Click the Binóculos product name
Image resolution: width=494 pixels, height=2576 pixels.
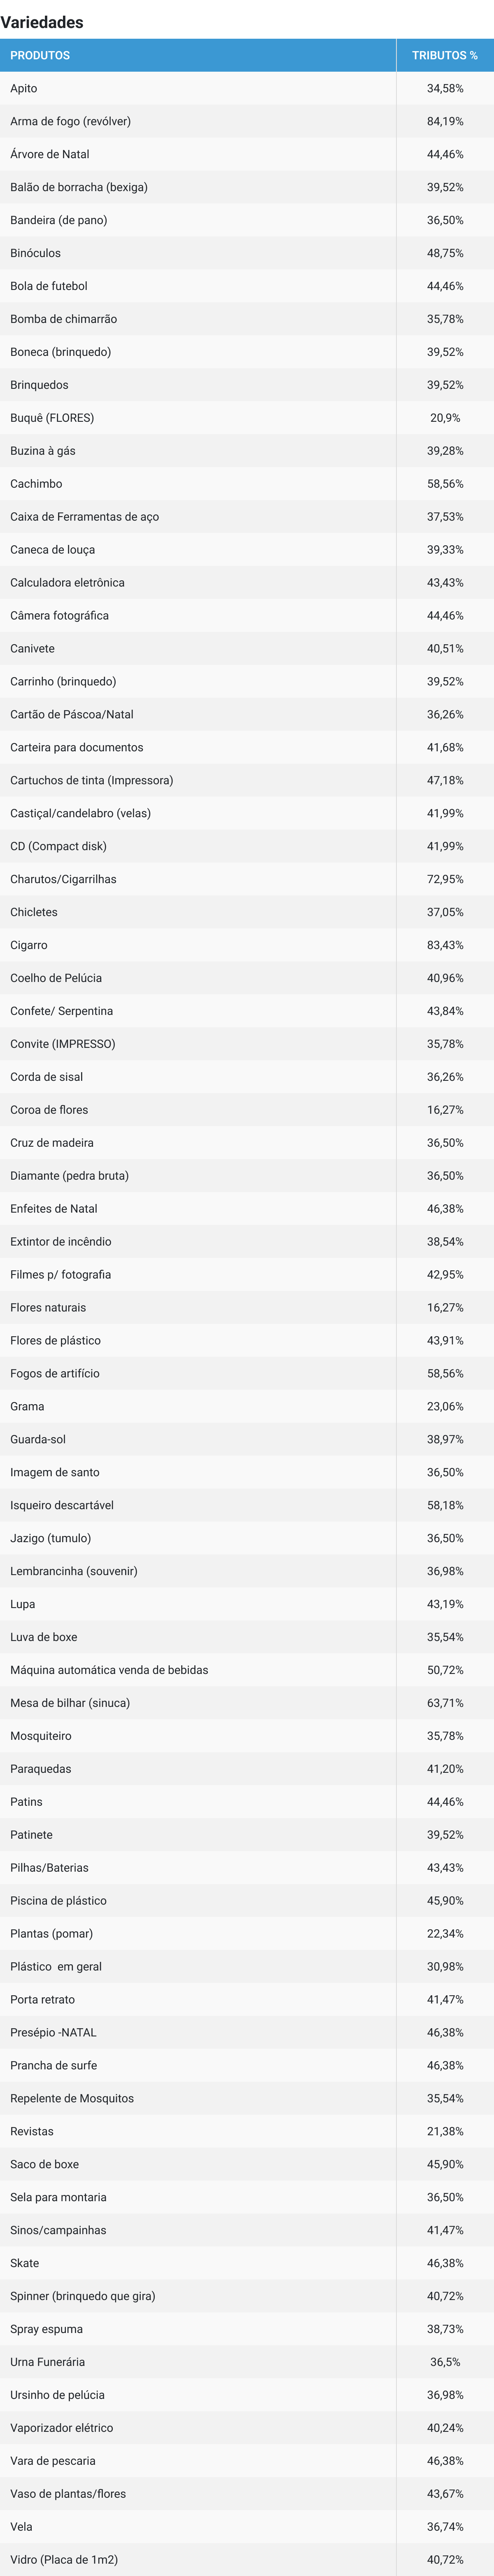coord(35,253)
